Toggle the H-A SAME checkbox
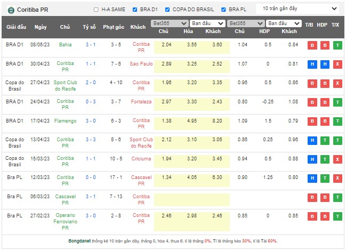Viewport: 346px width, 251px height. pos(96,10)
